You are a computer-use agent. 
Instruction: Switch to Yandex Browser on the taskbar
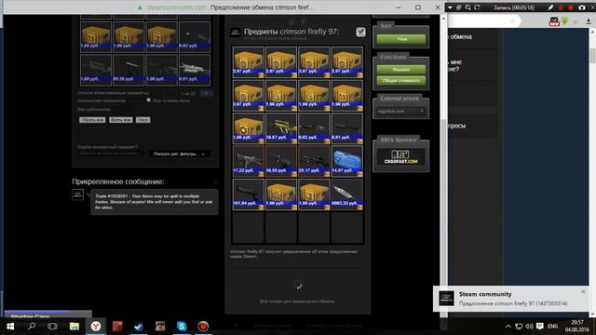[96, 327]
